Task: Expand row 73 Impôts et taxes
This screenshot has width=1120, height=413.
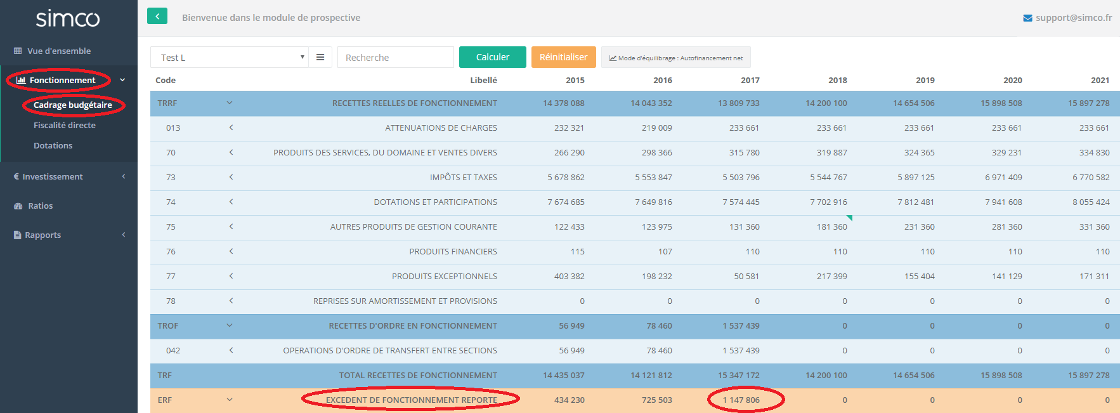Action: (231, 177)
